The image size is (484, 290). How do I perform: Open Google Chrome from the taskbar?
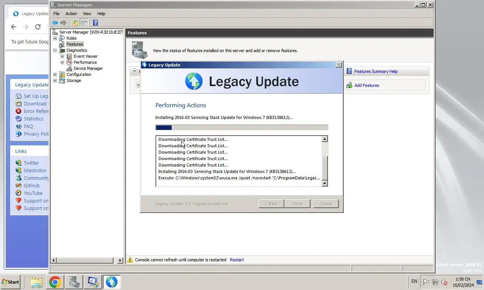click(x=55, y=282)
